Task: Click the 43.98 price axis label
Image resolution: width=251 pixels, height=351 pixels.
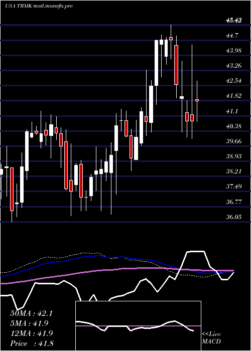Action: (x=234, y=50)
